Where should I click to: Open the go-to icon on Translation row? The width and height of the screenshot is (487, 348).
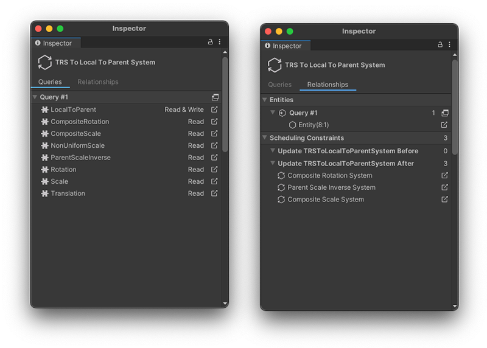214,193
